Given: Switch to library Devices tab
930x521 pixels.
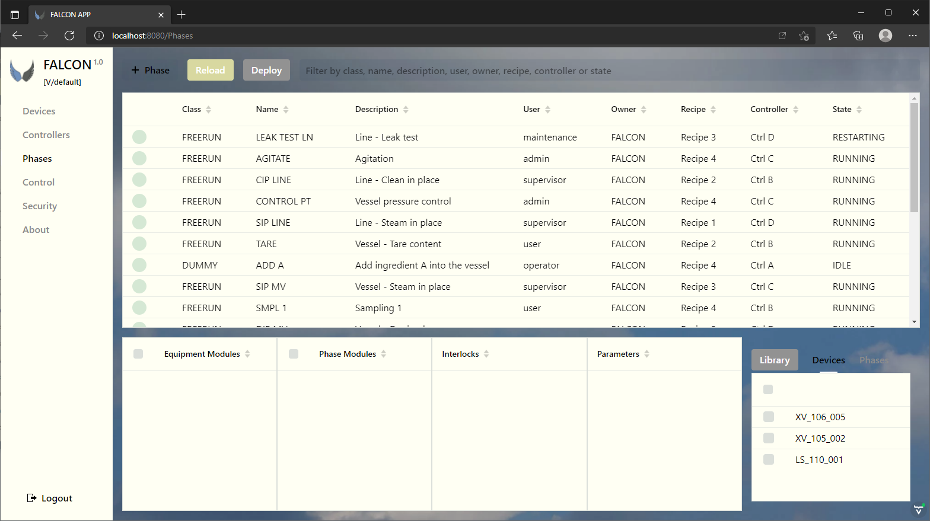Looking at the screenshot, I should pos(829,360).
